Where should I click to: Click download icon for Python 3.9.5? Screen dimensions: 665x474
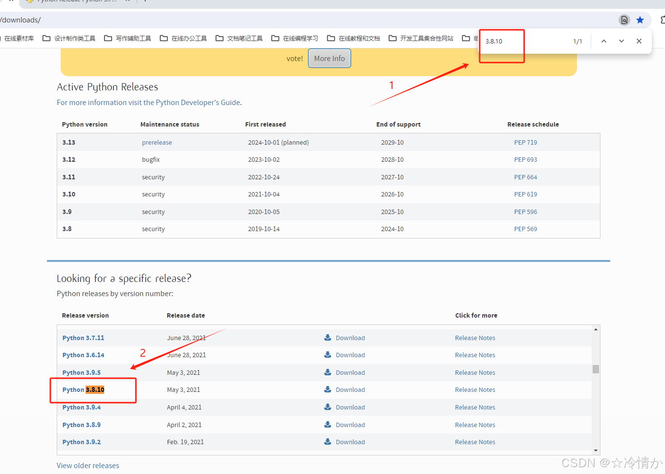(x=328, y=372)
